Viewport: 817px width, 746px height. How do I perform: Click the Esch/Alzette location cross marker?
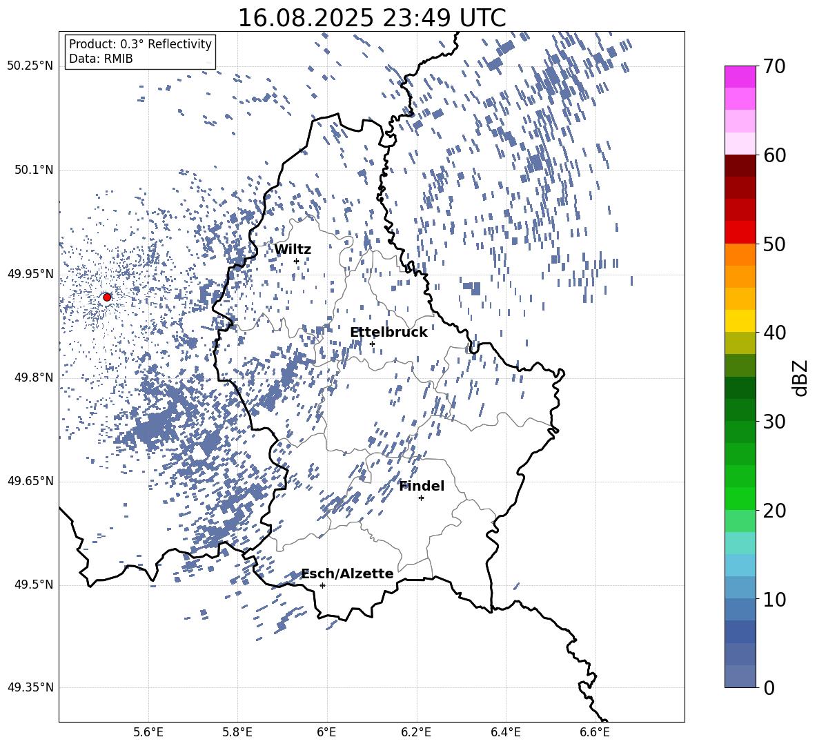click(322, 585)
